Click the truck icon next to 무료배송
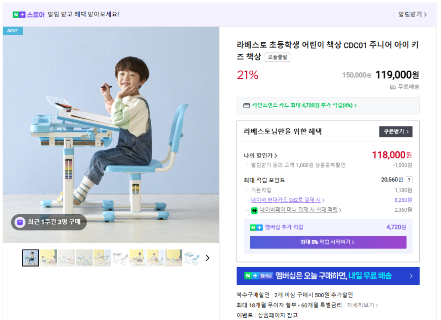This screenshot has width=441, height=320. click(x=392, y=87)
